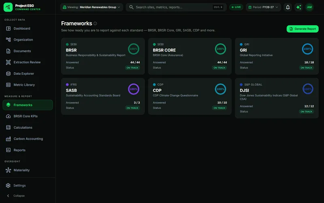The image size is (324, 203).
Task: Click the Dow Jones Sustainability Indices description
Action: [x=269, y=97]
